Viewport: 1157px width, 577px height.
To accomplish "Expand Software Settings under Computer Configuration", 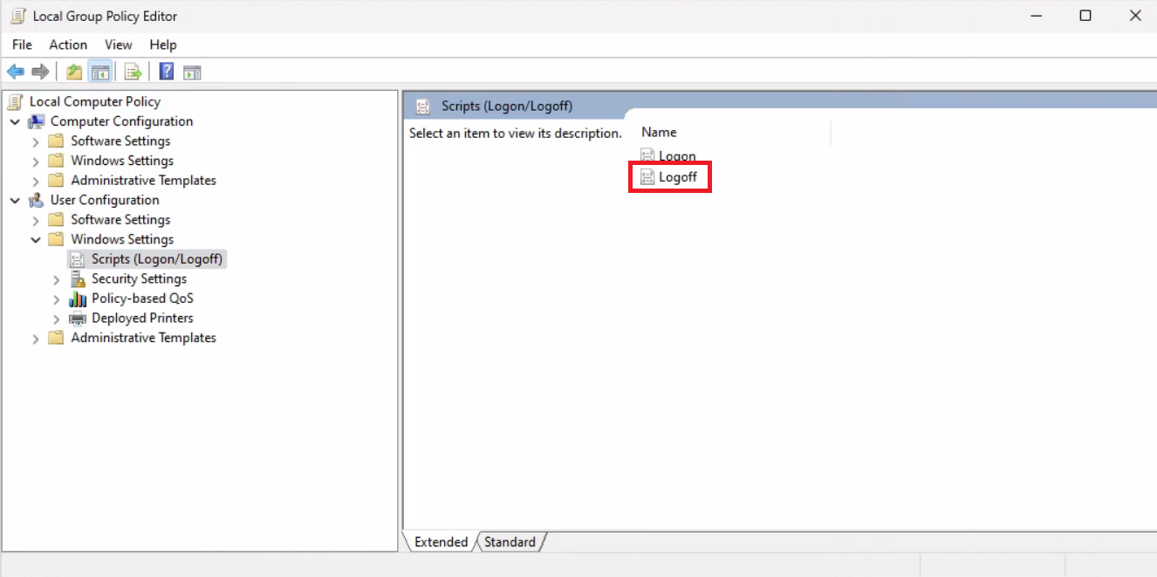I will tap(36, 141).
